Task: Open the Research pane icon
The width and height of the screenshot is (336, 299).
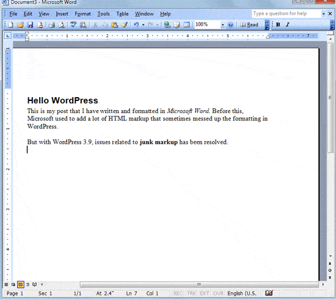Action: (83, 25)
